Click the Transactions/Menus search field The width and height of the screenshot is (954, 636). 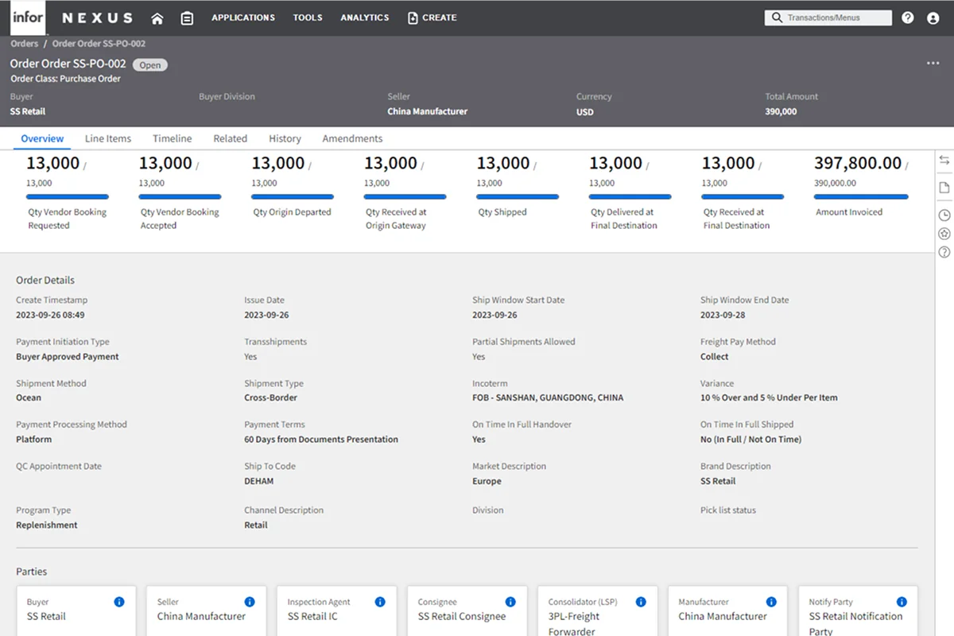828,17
